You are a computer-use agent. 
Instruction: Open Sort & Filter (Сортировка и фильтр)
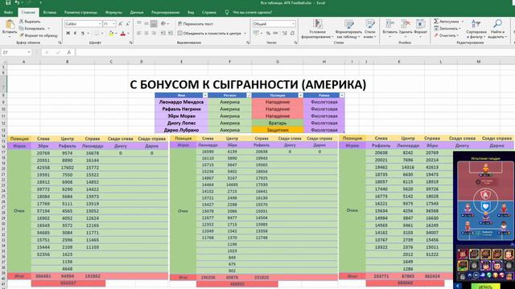[476, 29]
